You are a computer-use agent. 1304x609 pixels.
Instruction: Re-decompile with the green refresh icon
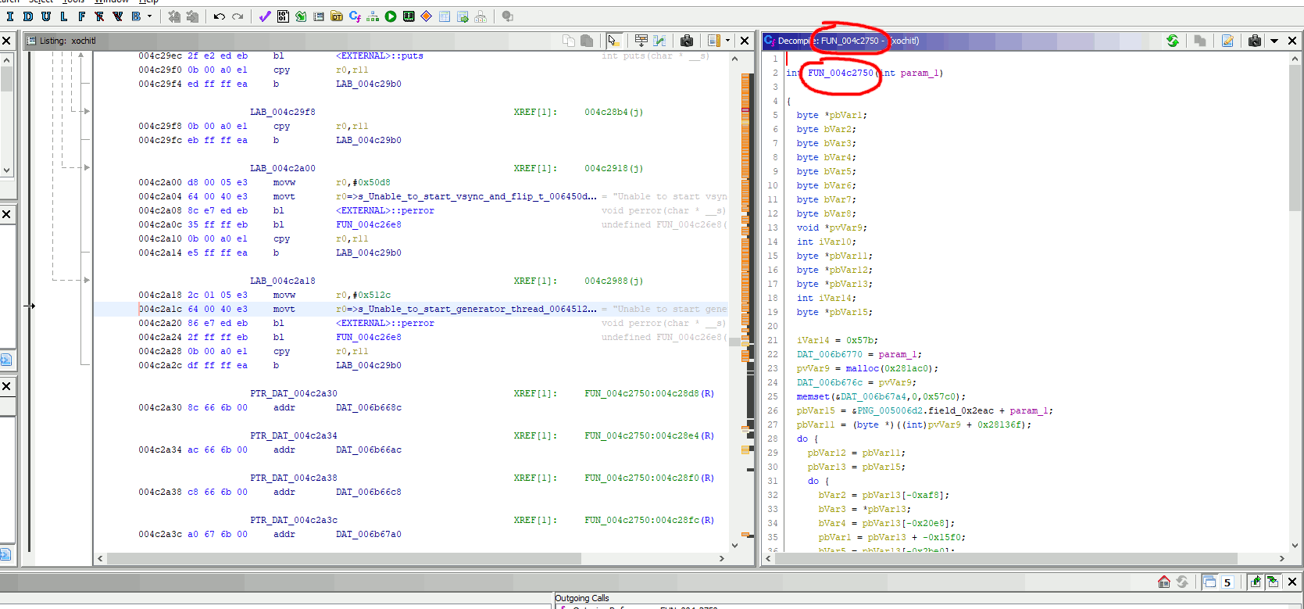click(1173, 41)
